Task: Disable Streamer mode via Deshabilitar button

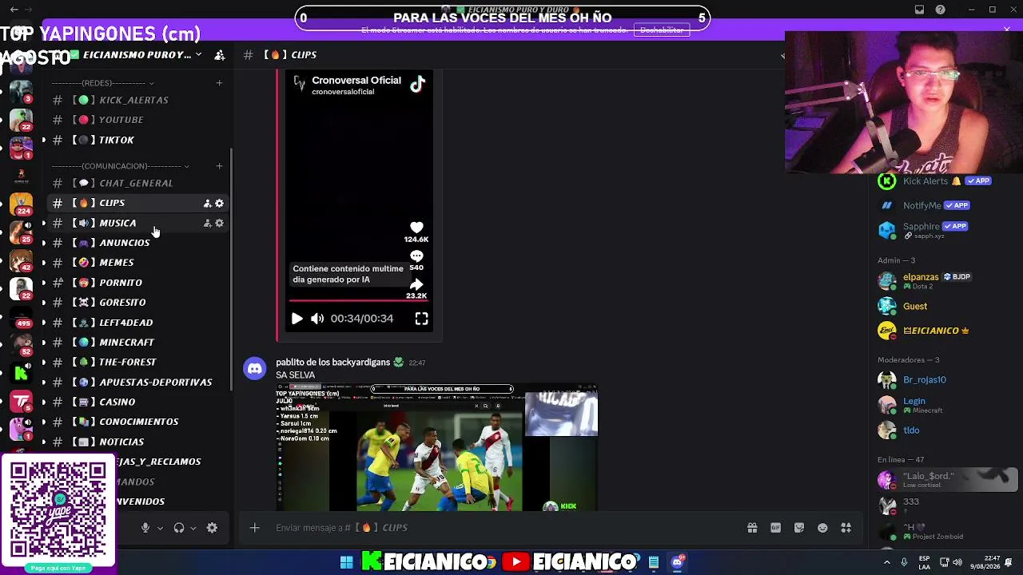Action: click(x=662, y=30)
